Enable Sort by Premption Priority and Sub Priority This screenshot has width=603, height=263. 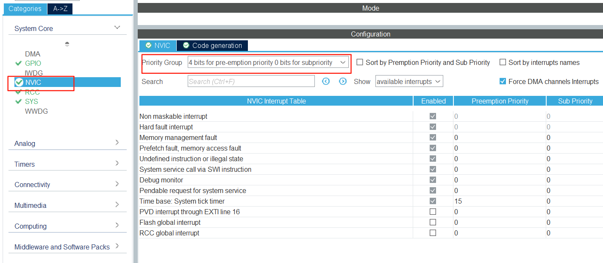click(x=360, y=62)
